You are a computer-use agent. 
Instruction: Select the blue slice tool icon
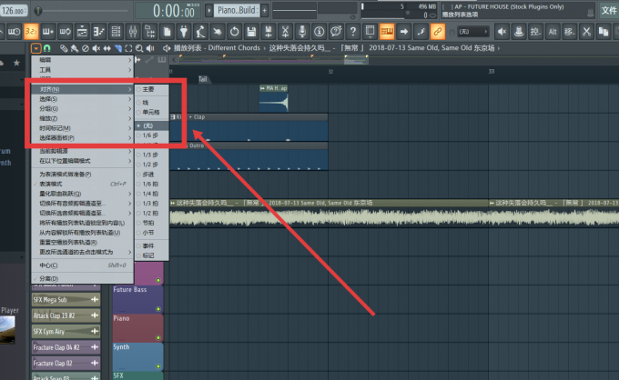(x=117, y=48)
